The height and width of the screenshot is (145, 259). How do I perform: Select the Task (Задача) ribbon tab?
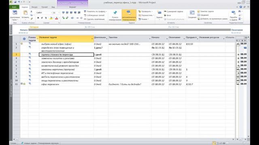(25, 7)
